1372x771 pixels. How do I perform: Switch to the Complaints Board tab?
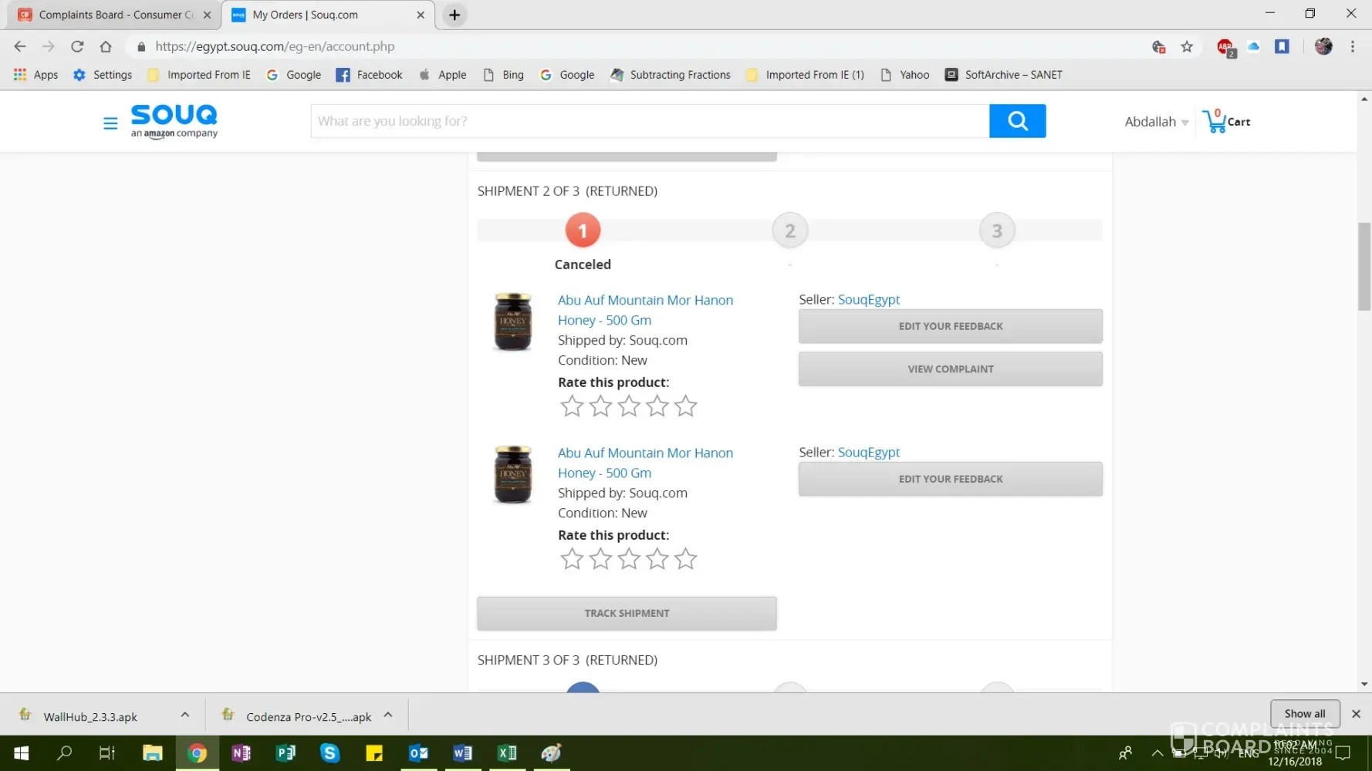tap(116, 15)
